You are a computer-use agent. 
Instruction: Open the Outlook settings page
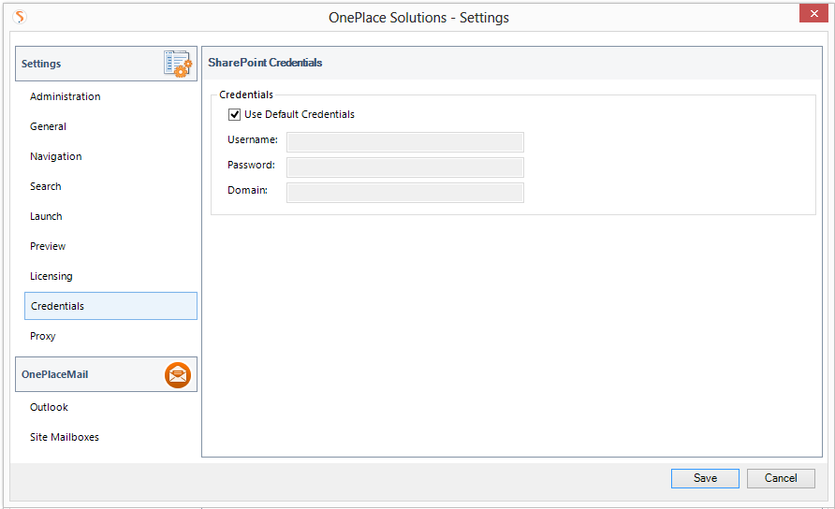tap(49, 407)
